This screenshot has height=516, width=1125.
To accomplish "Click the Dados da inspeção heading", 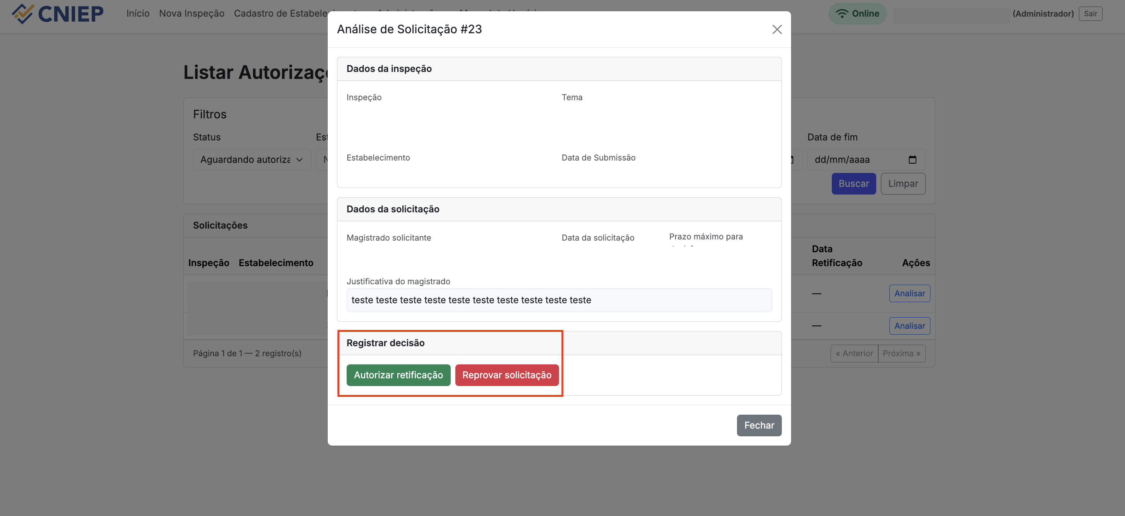I will 389,68.
